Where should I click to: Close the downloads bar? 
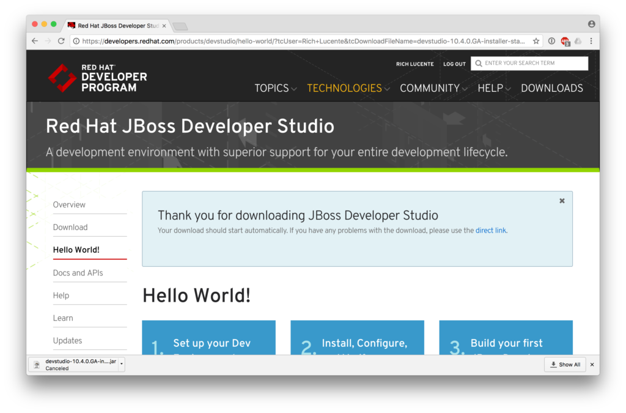pos(592,365)
